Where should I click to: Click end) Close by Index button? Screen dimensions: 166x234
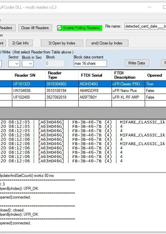(x=107, y=43)
